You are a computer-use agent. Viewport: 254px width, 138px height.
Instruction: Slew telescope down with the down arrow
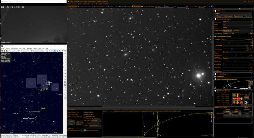coord(237,102)
